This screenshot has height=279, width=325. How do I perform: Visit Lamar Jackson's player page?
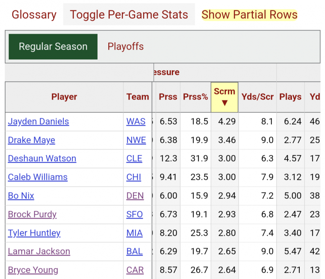point(39,252)
